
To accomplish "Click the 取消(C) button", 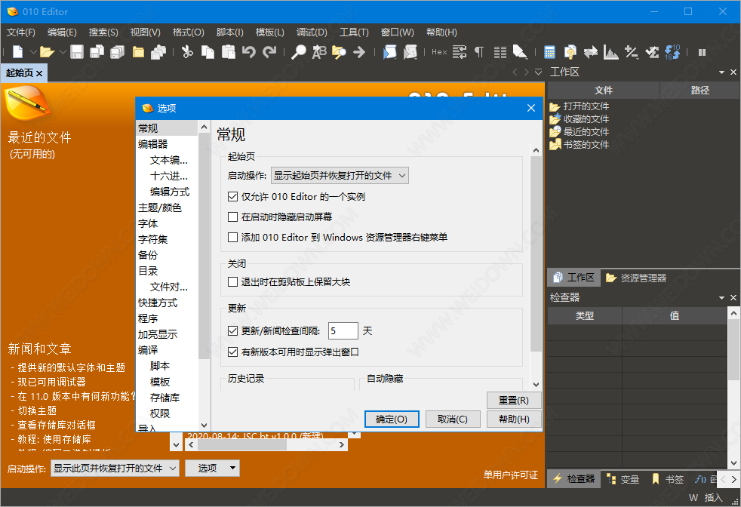I will (453, 419).
